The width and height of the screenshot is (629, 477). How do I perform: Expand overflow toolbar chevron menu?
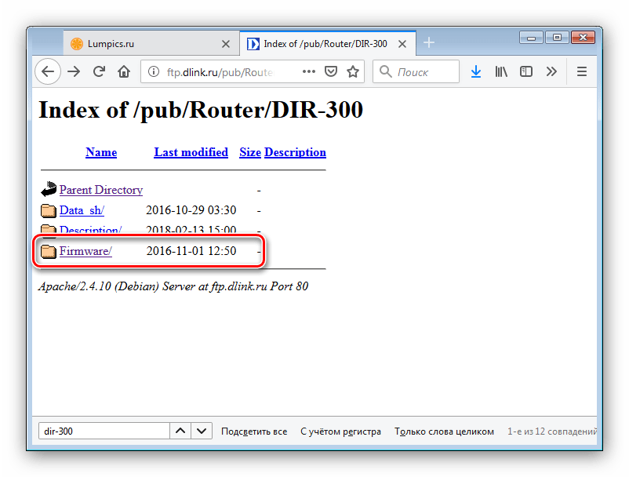551,72
